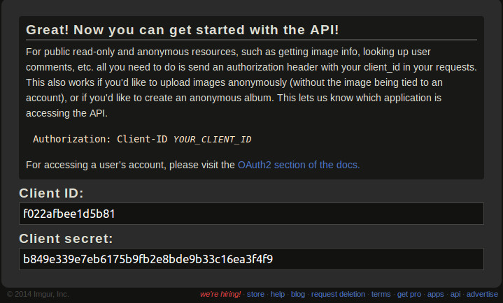Screen dimensions: 503x303
Task: Open the help footer link
Action: pyautogui.click(x=278, y=294)
